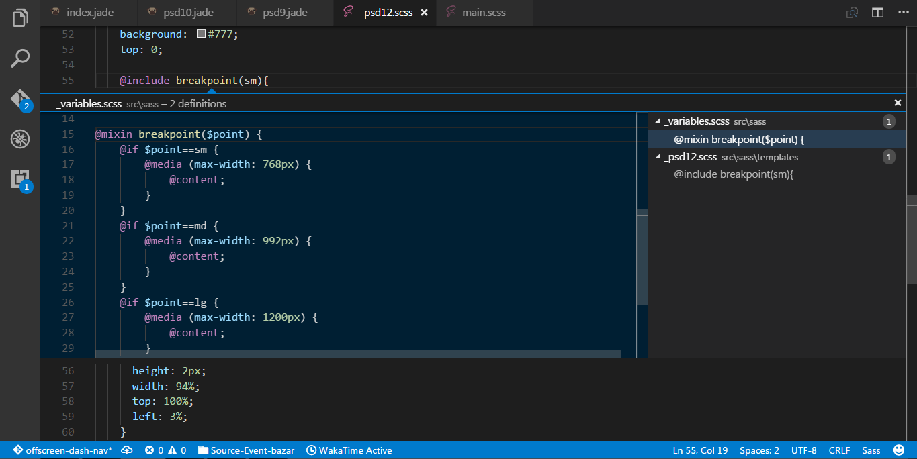
Task: Open the more actions ellipsis menu
Action: pos(902,13)
